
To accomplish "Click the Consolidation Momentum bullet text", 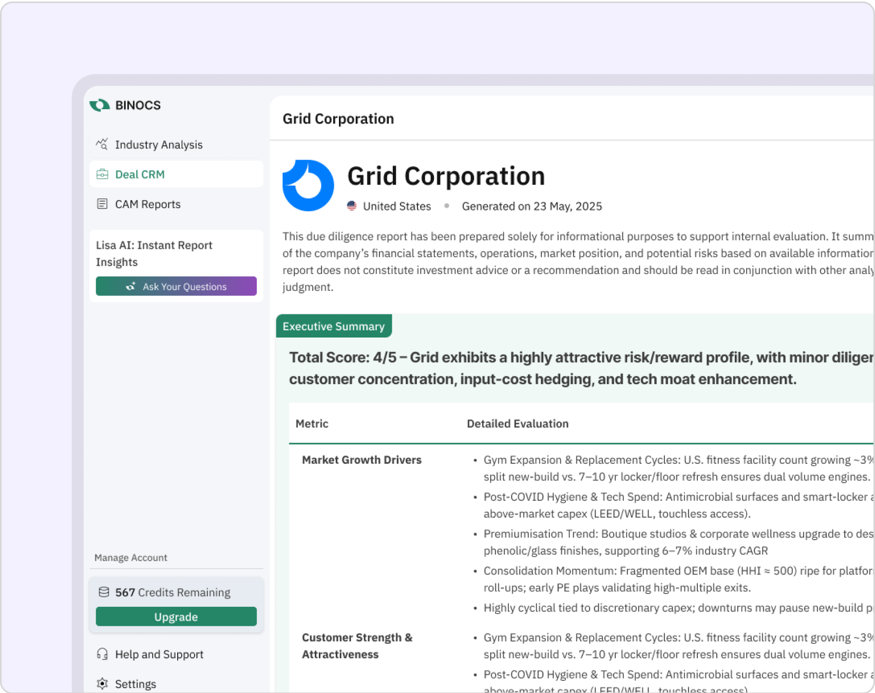I will click(678, 579).
